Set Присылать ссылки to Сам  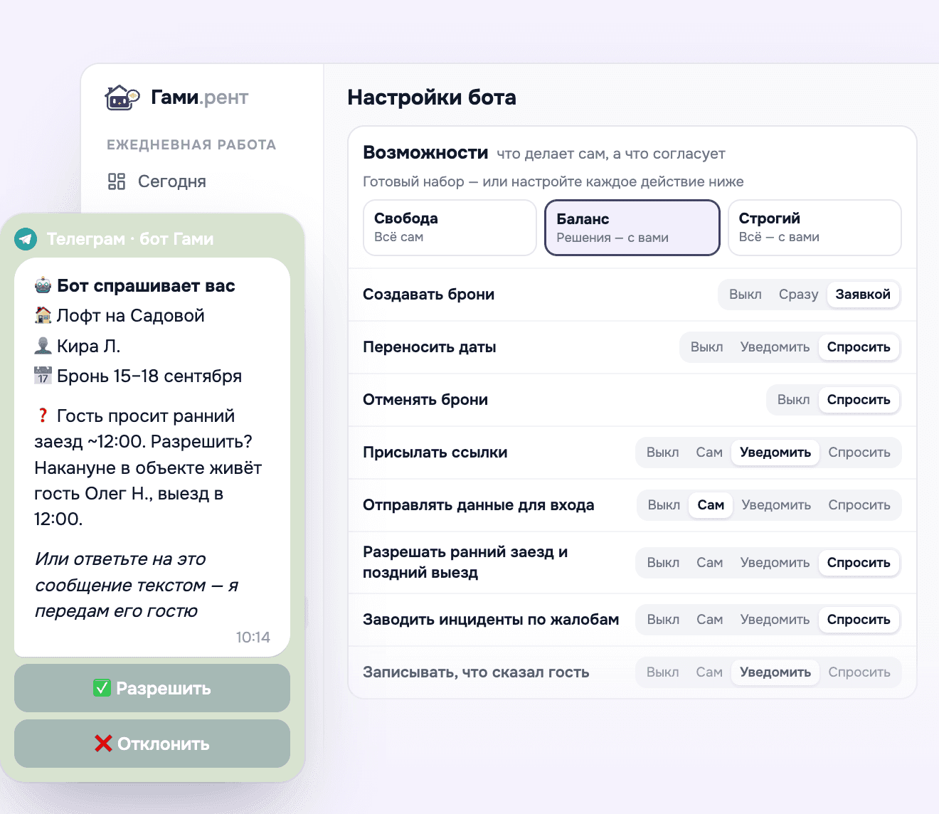(x=709, y=453)
